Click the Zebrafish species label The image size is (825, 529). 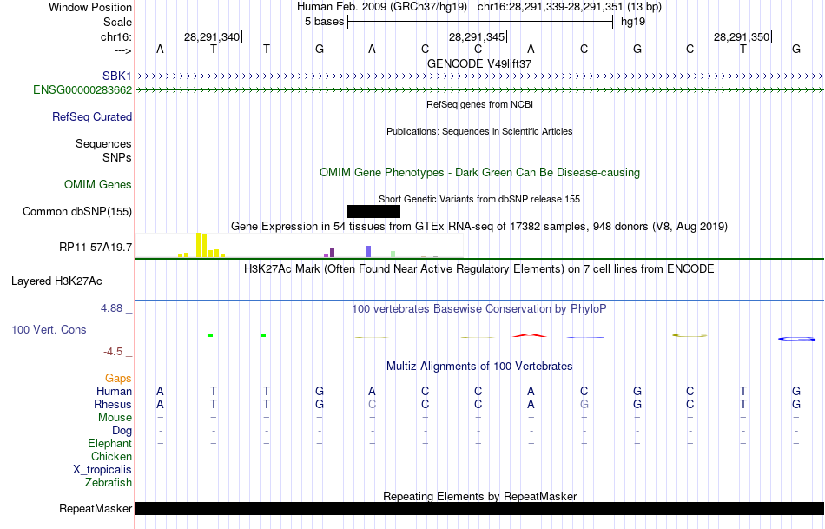pyautogui.click(x=109, y=483)
